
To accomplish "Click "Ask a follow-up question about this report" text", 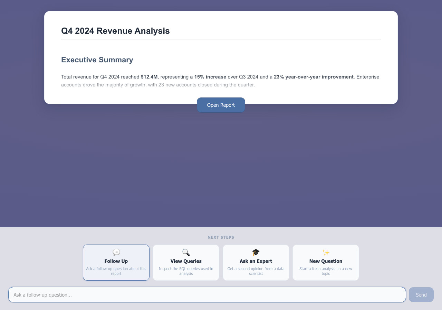I will pyautogui.click(x=116, y=271).
